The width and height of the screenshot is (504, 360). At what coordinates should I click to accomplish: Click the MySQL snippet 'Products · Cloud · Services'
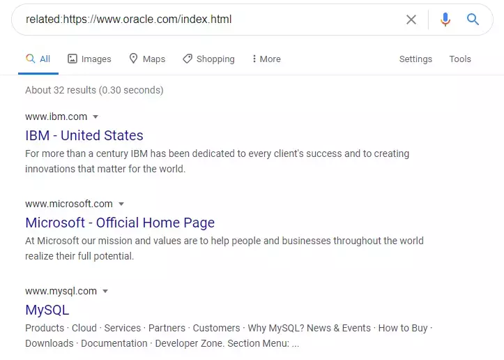click(x=229, y=336)
